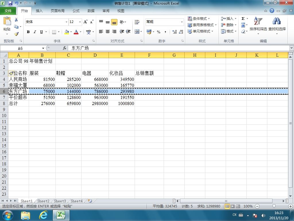Open Sort and Filter (排序和筛选)
Viewport: 294px width, 221px height.
tap(258, 26)
